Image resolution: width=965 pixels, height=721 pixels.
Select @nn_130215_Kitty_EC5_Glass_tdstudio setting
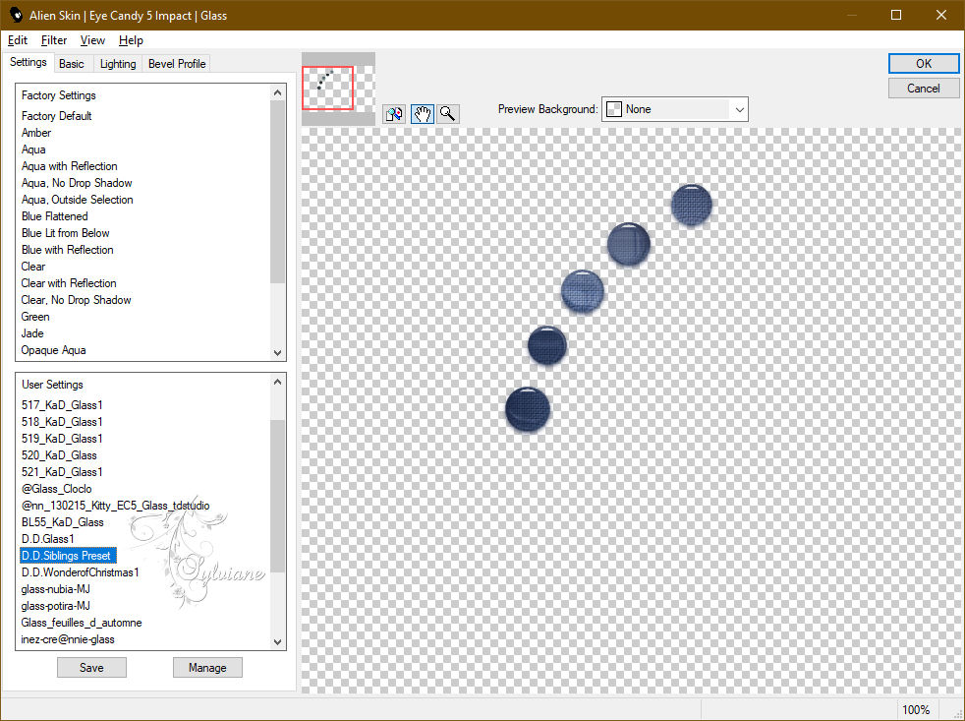point(115,506)
